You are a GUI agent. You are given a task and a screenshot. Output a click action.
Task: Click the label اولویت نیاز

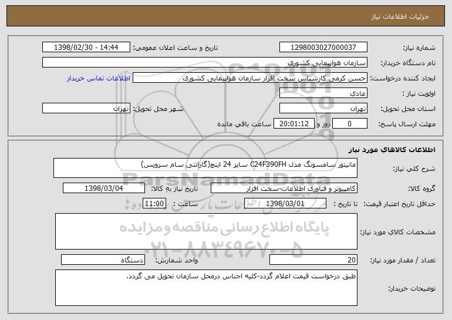(419, 93)
